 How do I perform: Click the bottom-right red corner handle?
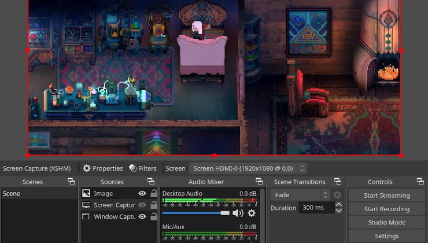click(x=401, y=156)
